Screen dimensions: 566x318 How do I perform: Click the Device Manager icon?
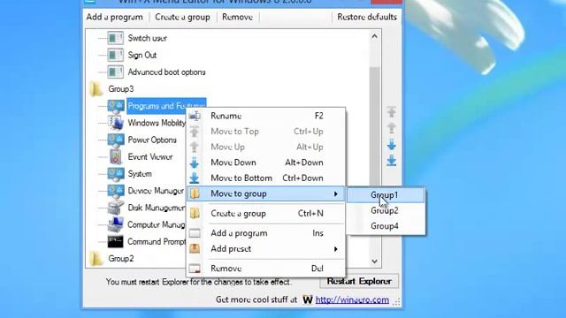point(116,191)
